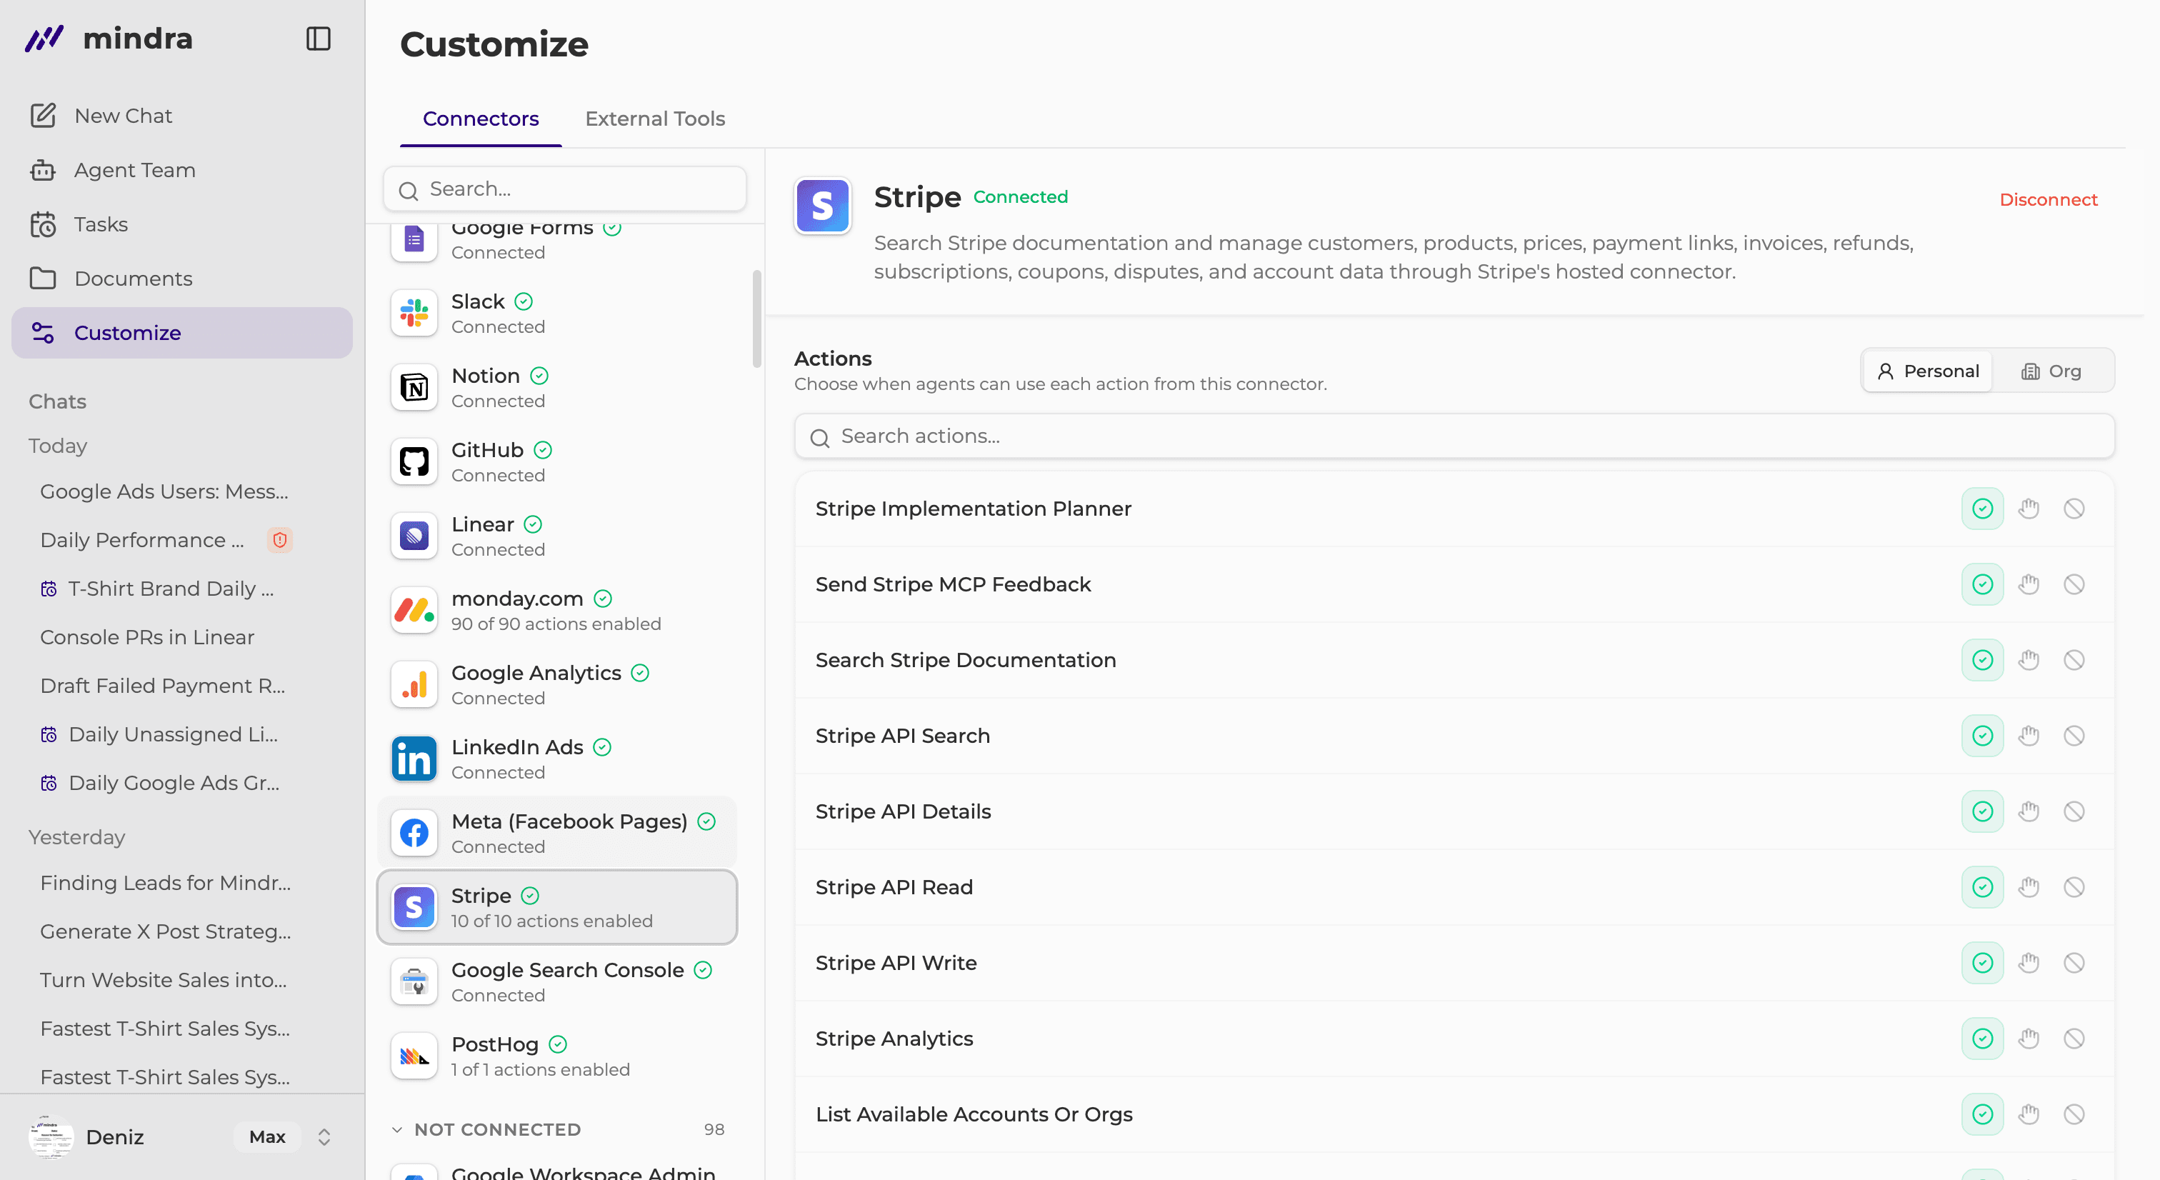Click Disconnect for Stripe
The height and width of the screenshot is (1180, 2160).
2049,199
